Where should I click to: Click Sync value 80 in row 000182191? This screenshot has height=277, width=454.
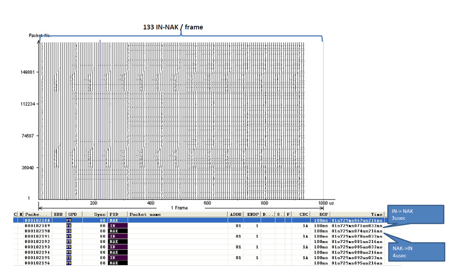click(x=103, y=236)
